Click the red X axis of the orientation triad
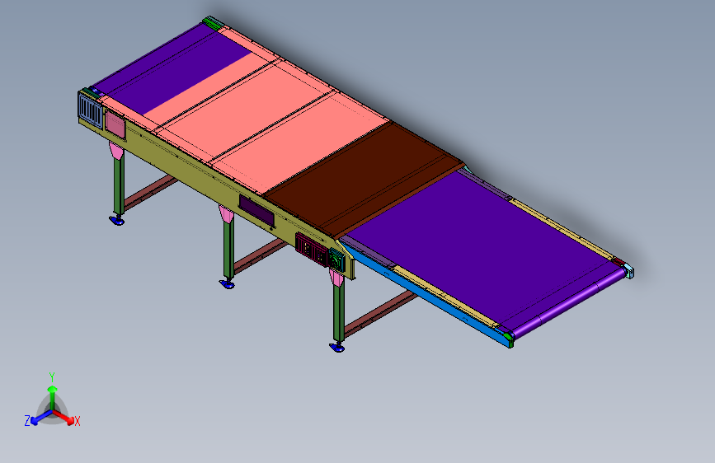 64,417
